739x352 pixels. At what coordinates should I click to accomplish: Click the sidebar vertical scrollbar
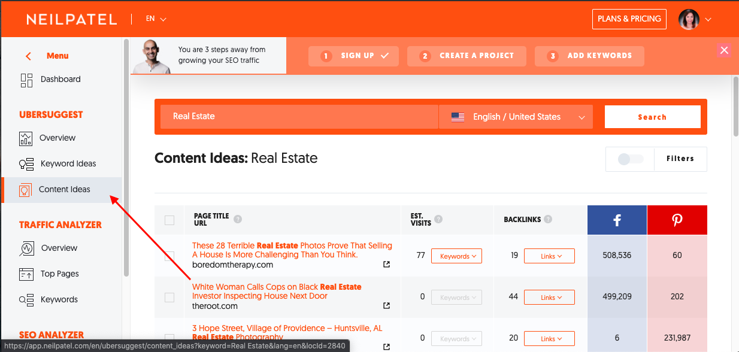[126, 157]
